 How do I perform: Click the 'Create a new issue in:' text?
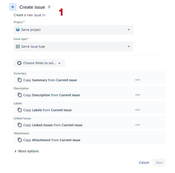pyautogui.click(x=30, y=15)
